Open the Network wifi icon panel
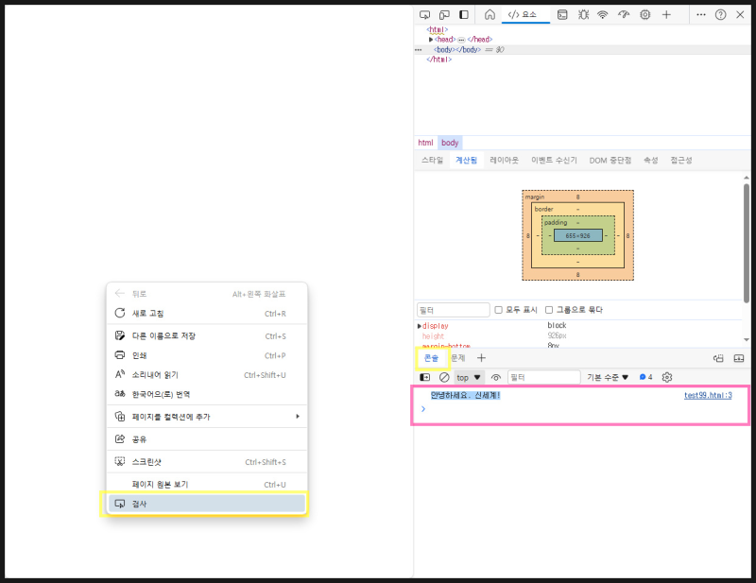Viewport: 756px width, 583px height. click(x=603, y=14)
